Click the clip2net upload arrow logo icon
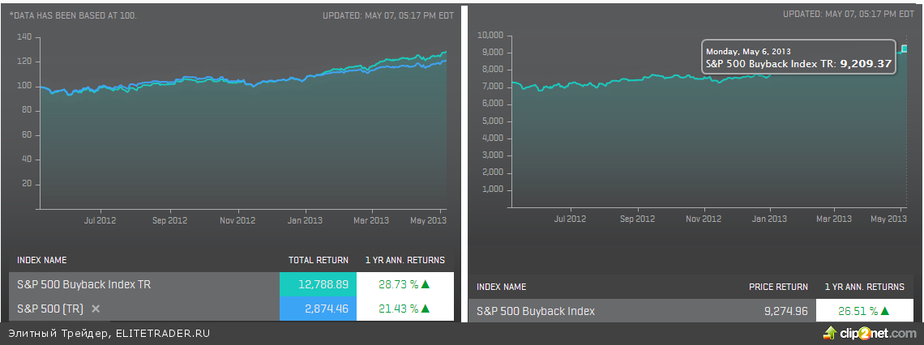The height and width of the screenshot is (345, 924). tap(830, 333)
